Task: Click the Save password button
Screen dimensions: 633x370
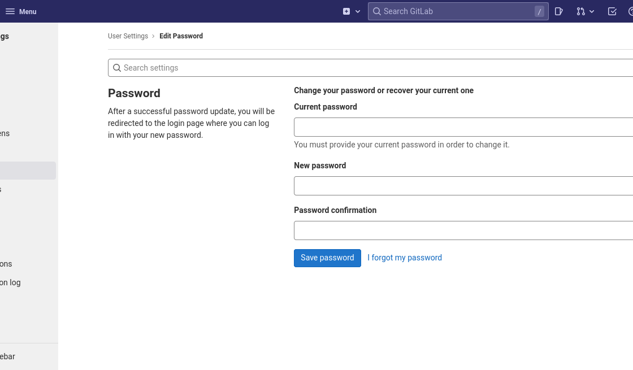Action: click(327, 258)
